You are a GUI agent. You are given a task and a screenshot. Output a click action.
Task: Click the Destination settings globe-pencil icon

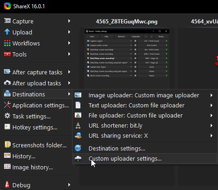(78, 148)
